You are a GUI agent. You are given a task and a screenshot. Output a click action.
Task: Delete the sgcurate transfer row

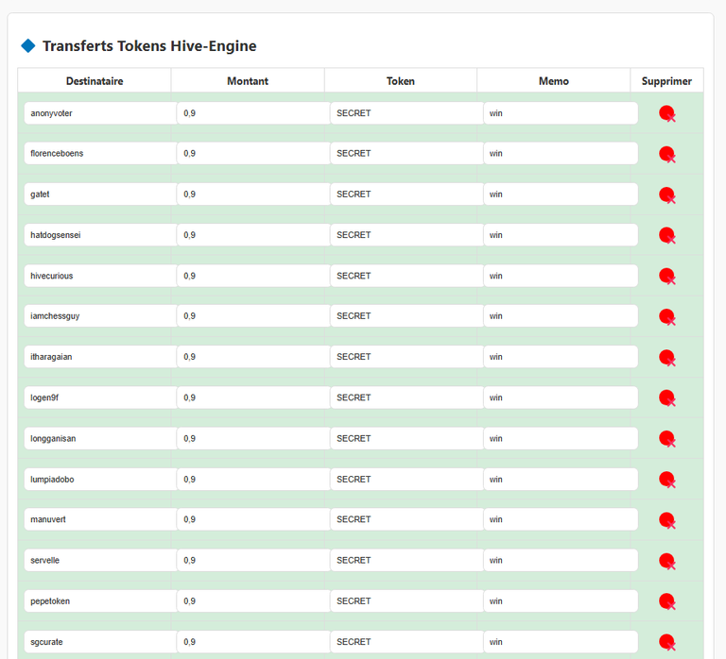(666, 642)
